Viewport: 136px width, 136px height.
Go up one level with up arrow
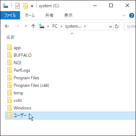coord(33,26)
